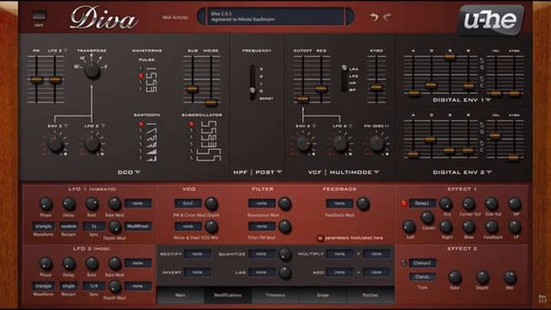Screen dimensions: 551x310
Task: Click the LFO 2 Rate Mod knob
Action: 115,263
